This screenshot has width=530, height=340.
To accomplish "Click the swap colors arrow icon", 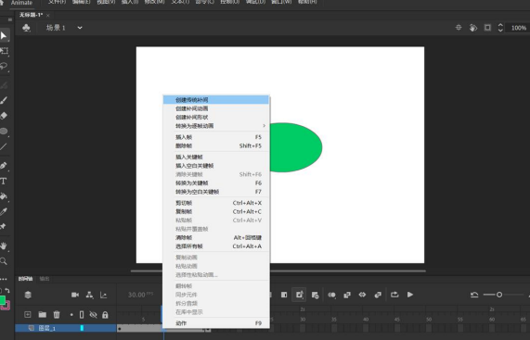I will pos(7,290).
